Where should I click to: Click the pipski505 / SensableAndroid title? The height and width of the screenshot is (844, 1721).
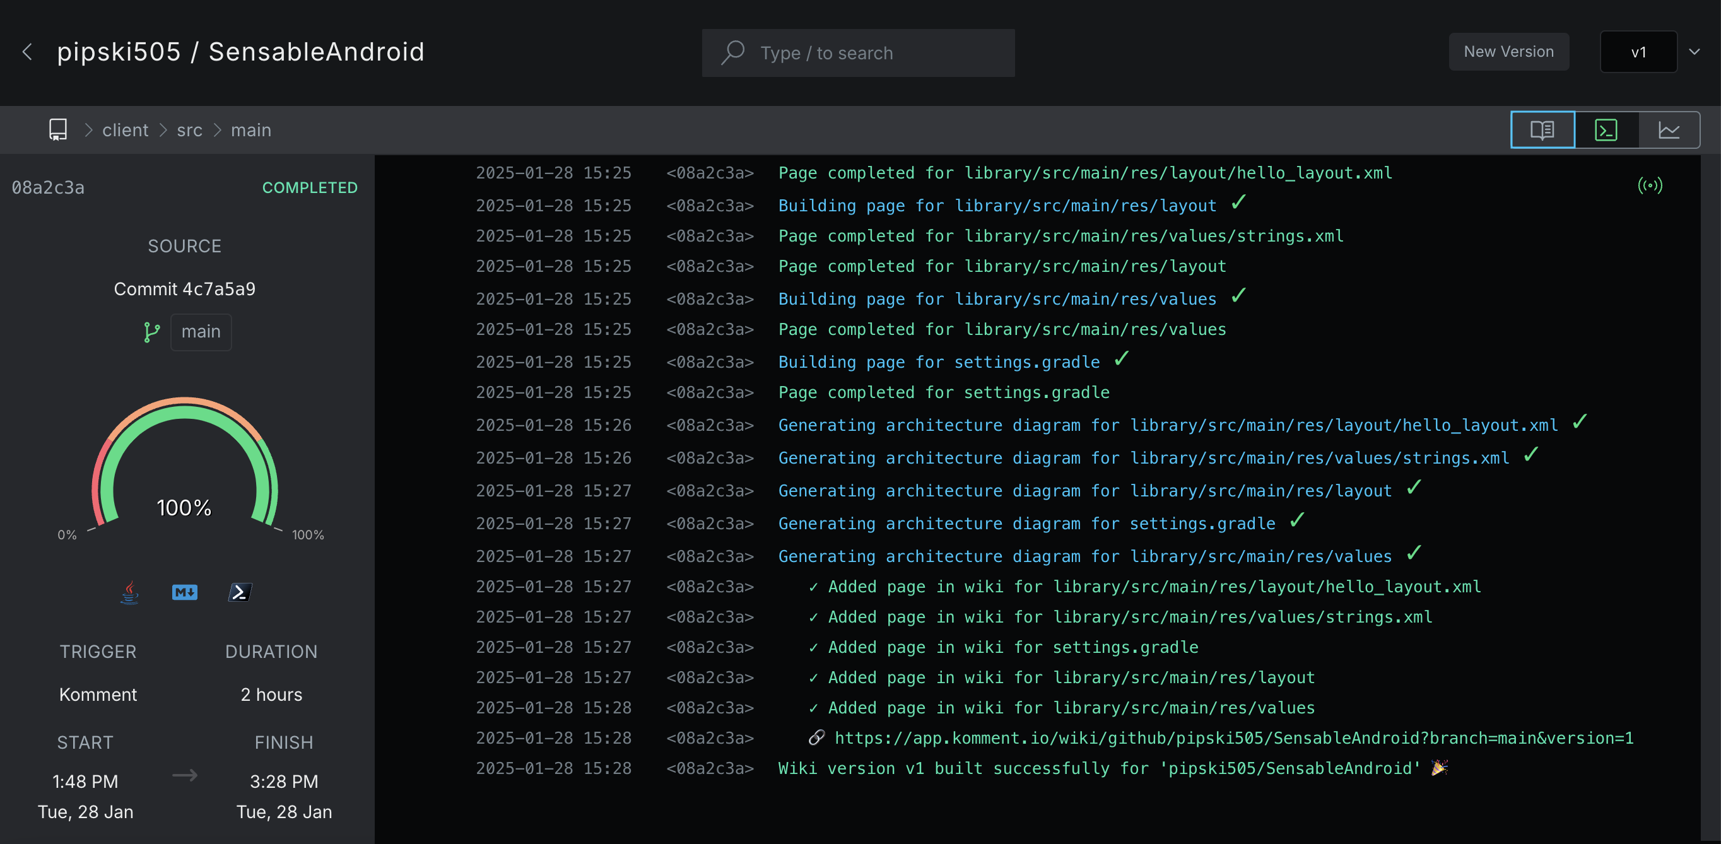[x=240, y=52]
